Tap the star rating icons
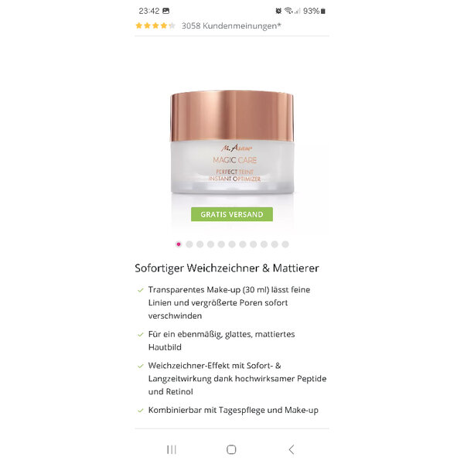The width and height of the screenshot is (464, 464). (155, 26)
